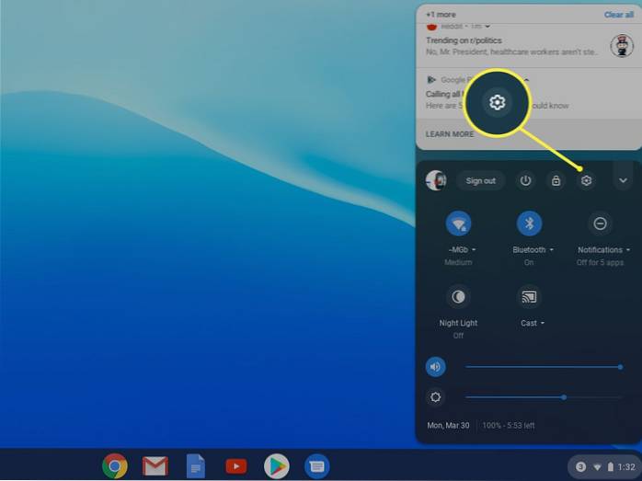Open Google Play Store shelf icon
Viewport: 642px width, 481px height.
276,466
